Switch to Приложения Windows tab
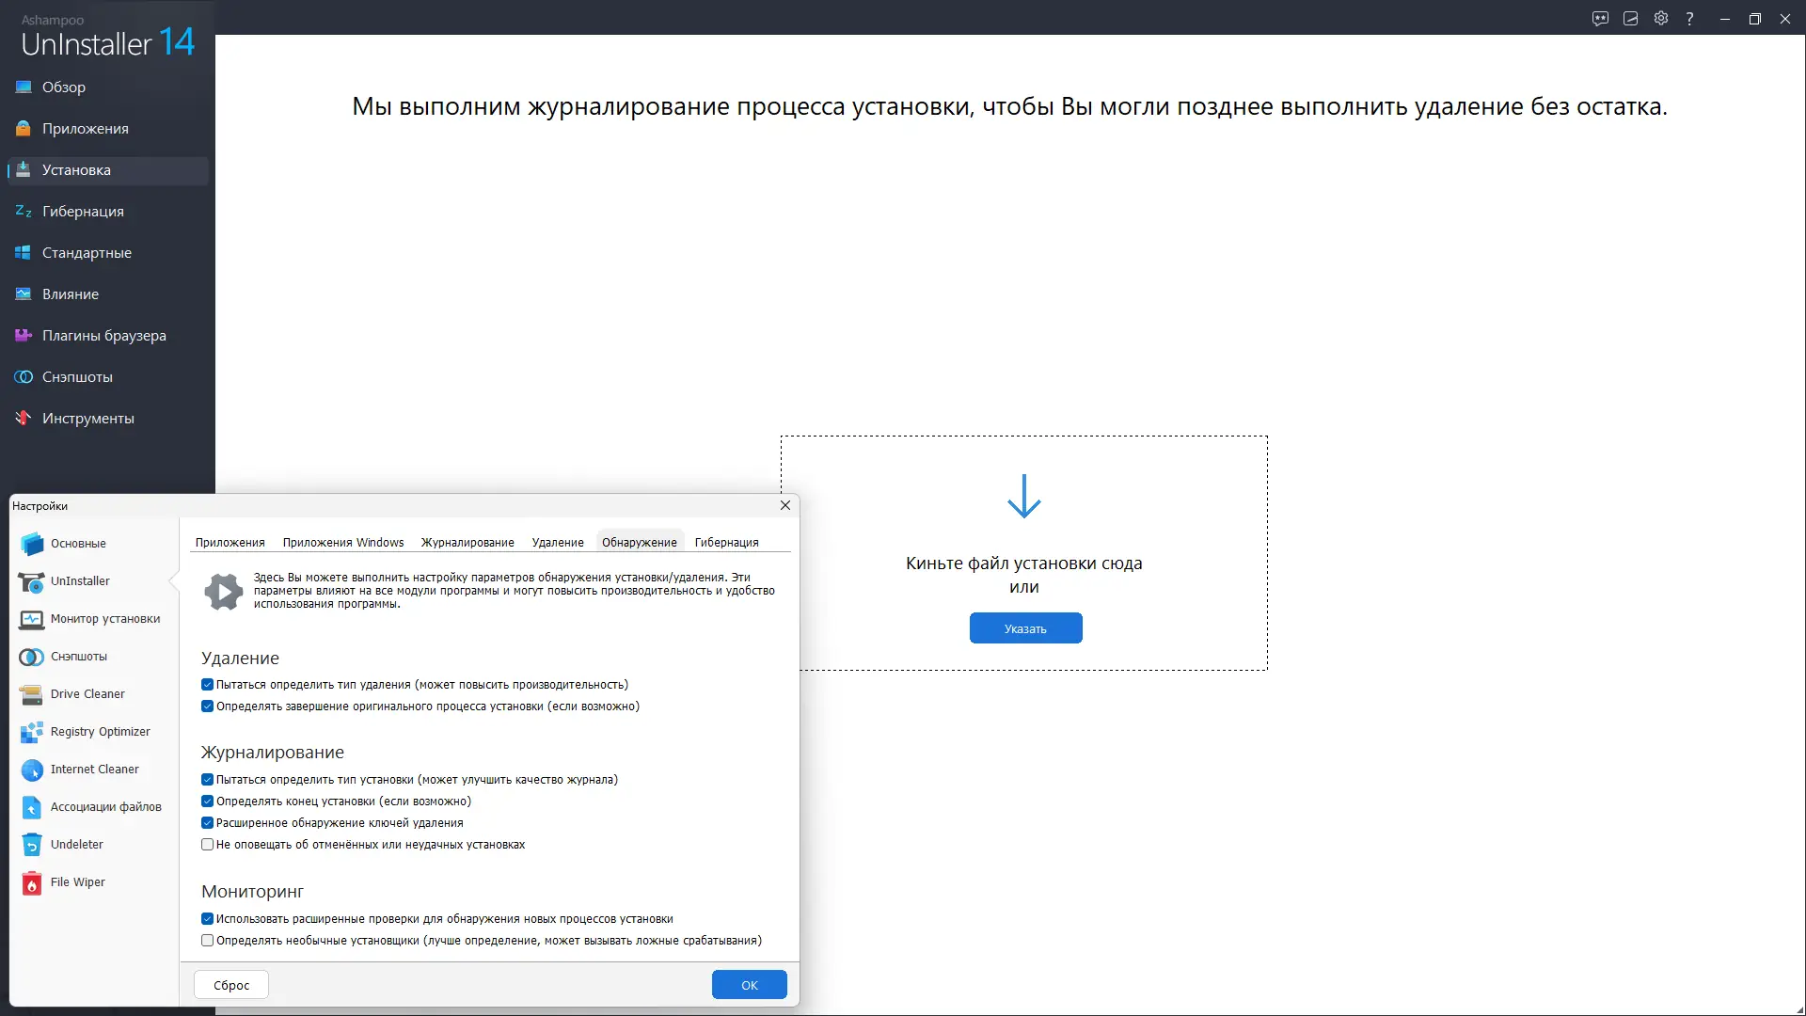The width and height of the screenshot is (1806, 1016). click(x=343, y=543)
